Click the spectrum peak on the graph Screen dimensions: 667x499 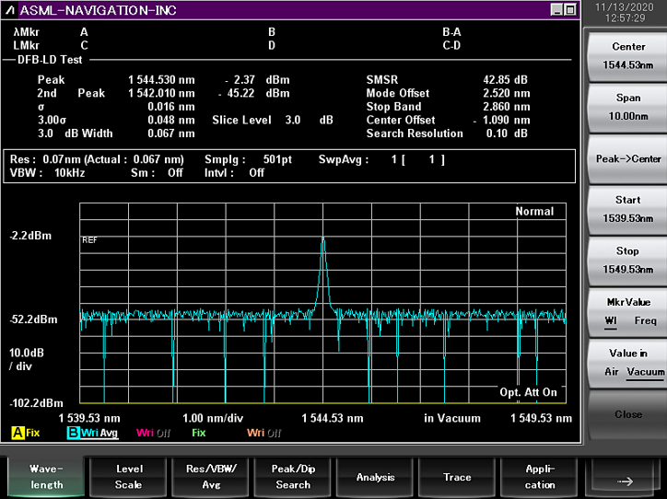coord(323,239)
